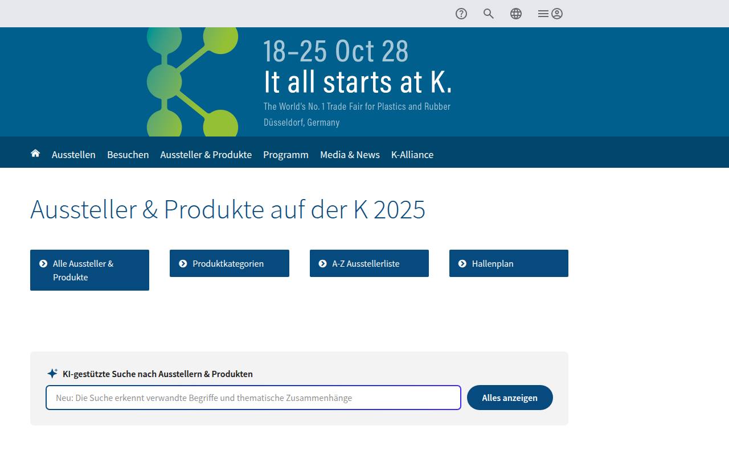The width and height of the screenshot is (729, 455).
Task: View the Hallenplan
Action: [x=509, y=263]
